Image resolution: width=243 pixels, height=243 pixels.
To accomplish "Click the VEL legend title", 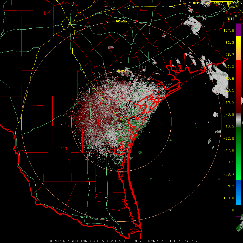I will pyautogui.click(x=237, y=16).
